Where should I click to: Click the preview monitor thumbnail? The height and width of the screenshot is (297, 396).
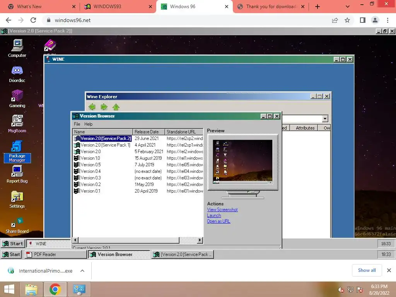click(243, 162)
